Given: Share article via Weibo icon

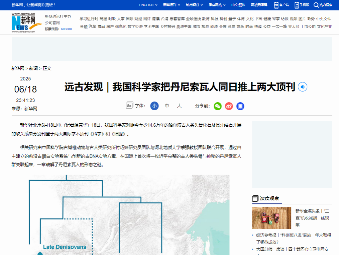Looking at the screenshot, I should click(229, 106).
